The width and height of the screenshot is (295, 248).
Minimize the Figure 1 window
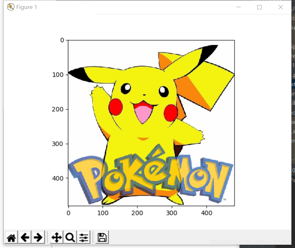pos(239,7)
